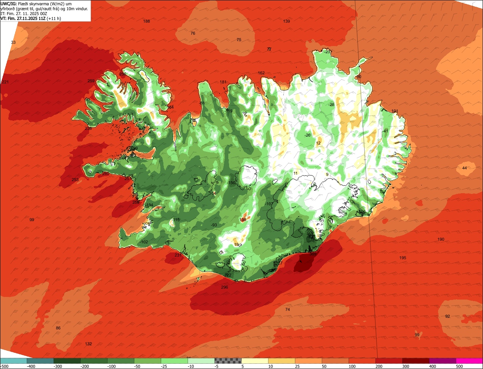Select the pale yellow 5 to 10 swatch
The width and height of the screenshot is (483, 369).
255,361
